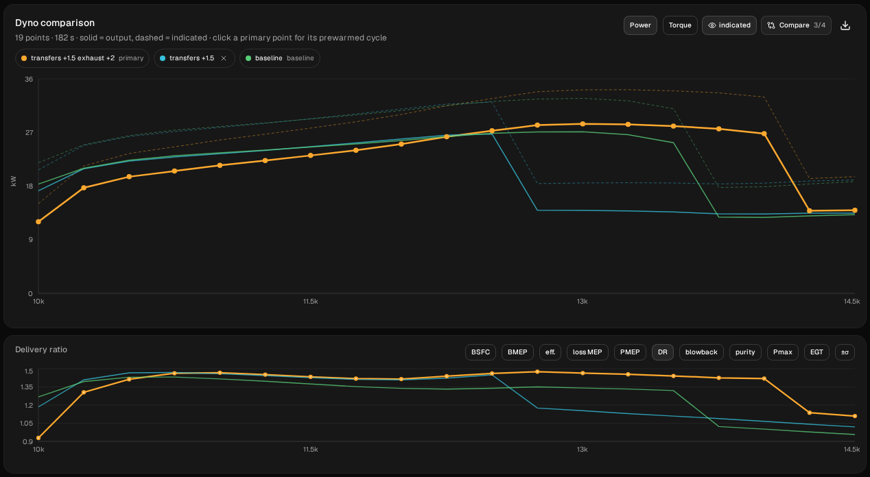870x477 pixels.
Task: Show the Pmax metric
Action: pyautogui.click(x=783, y=352)
